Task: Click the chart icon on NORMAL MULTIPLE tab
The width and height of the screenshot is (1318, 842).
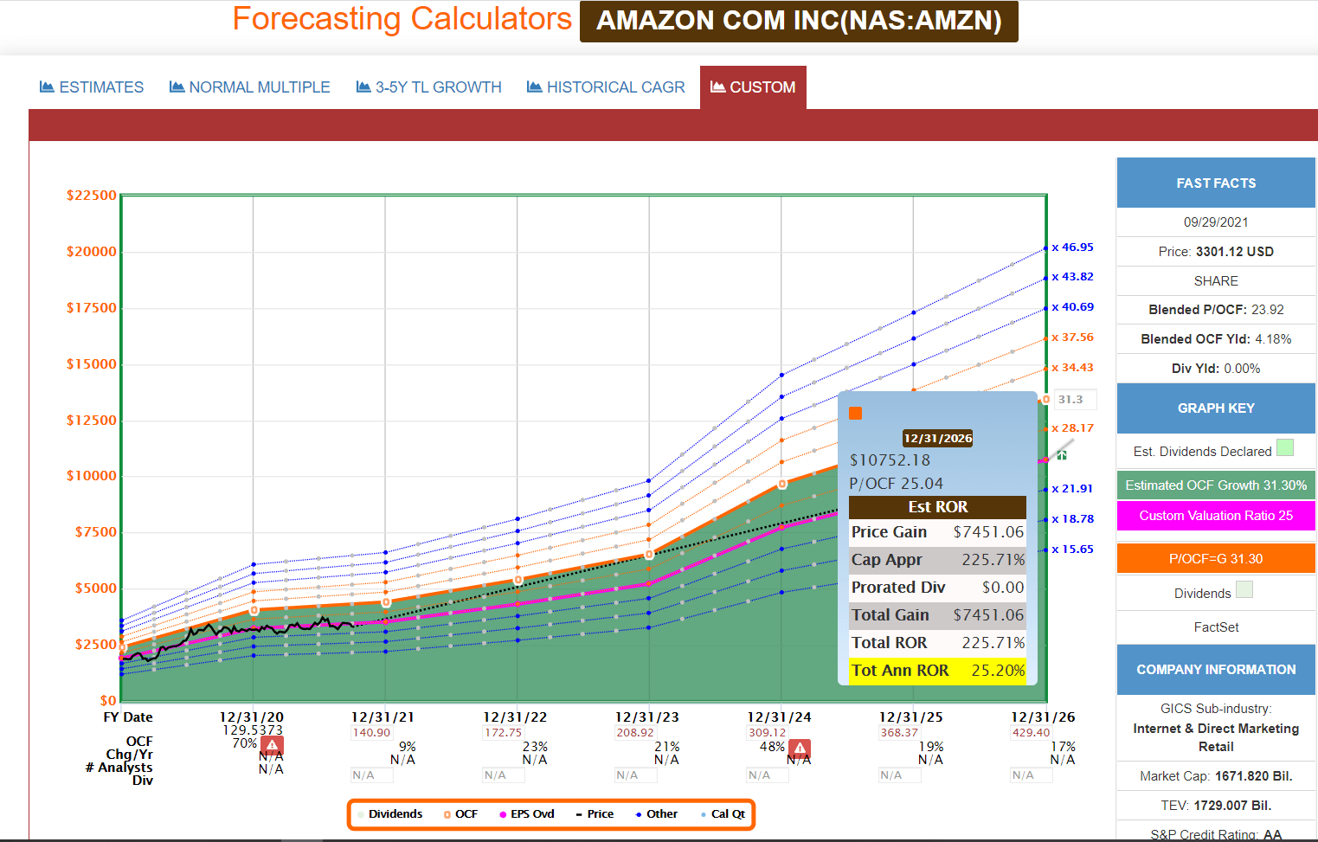Action: coord(177,87)
